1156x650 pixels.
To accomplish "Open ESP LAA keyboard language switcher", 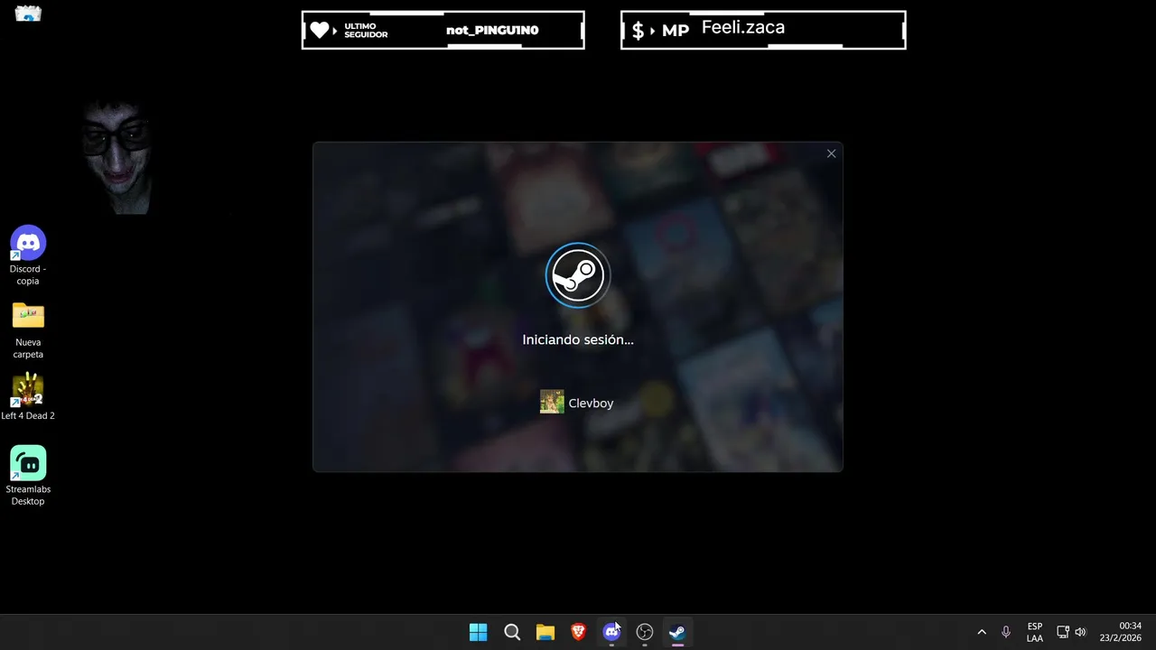I will coord(1035,632).
